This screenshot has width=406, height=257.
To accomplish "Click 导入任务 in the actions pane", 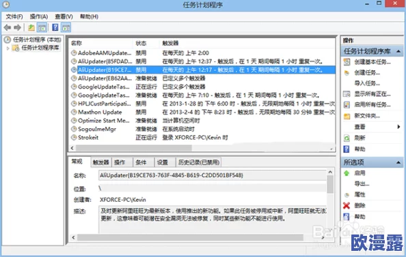I will tap(367, 83).
